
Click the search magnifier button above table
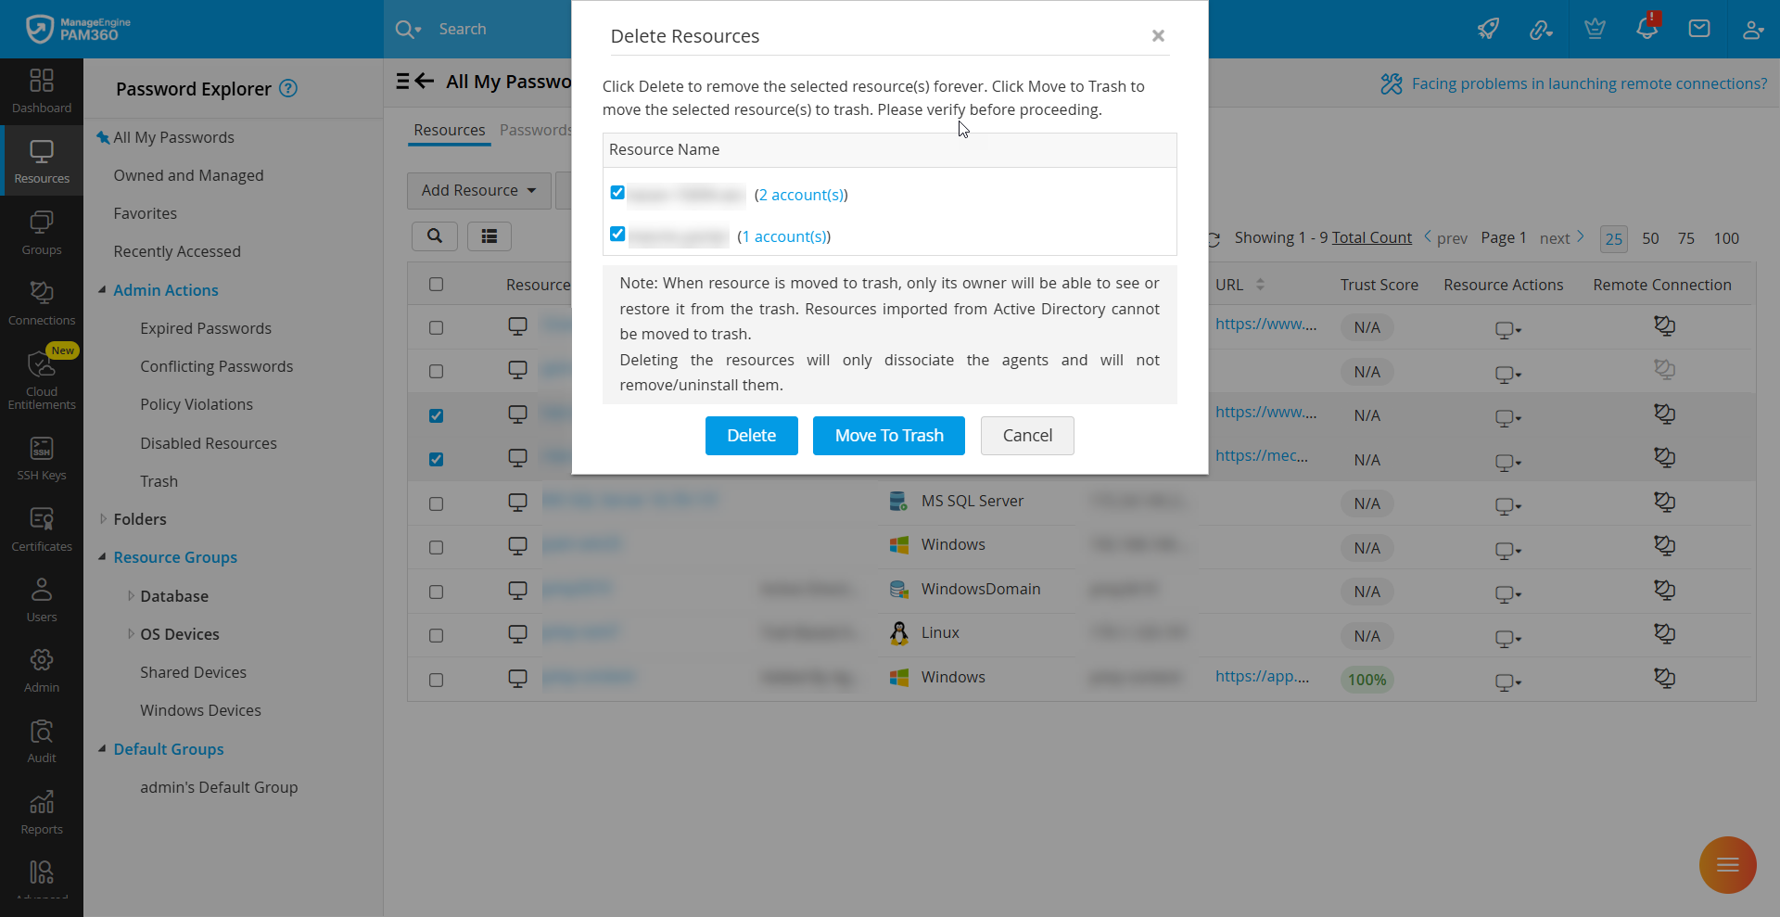coord(435,236)
